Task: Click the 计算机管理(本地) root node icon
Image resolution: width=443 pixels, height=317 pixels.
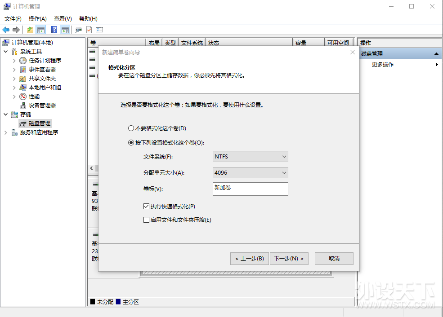Action: pos(6,43)
